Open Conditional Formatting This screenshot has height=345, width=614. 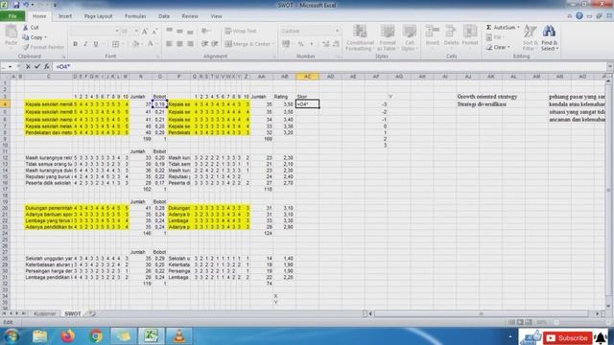360,37
